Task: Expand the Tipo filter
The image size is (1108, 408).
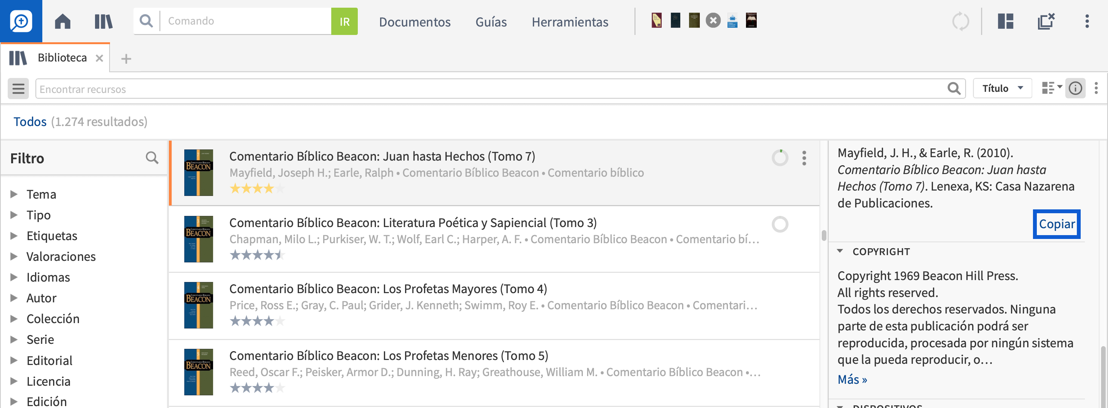Action: click(x=14, y=215)
